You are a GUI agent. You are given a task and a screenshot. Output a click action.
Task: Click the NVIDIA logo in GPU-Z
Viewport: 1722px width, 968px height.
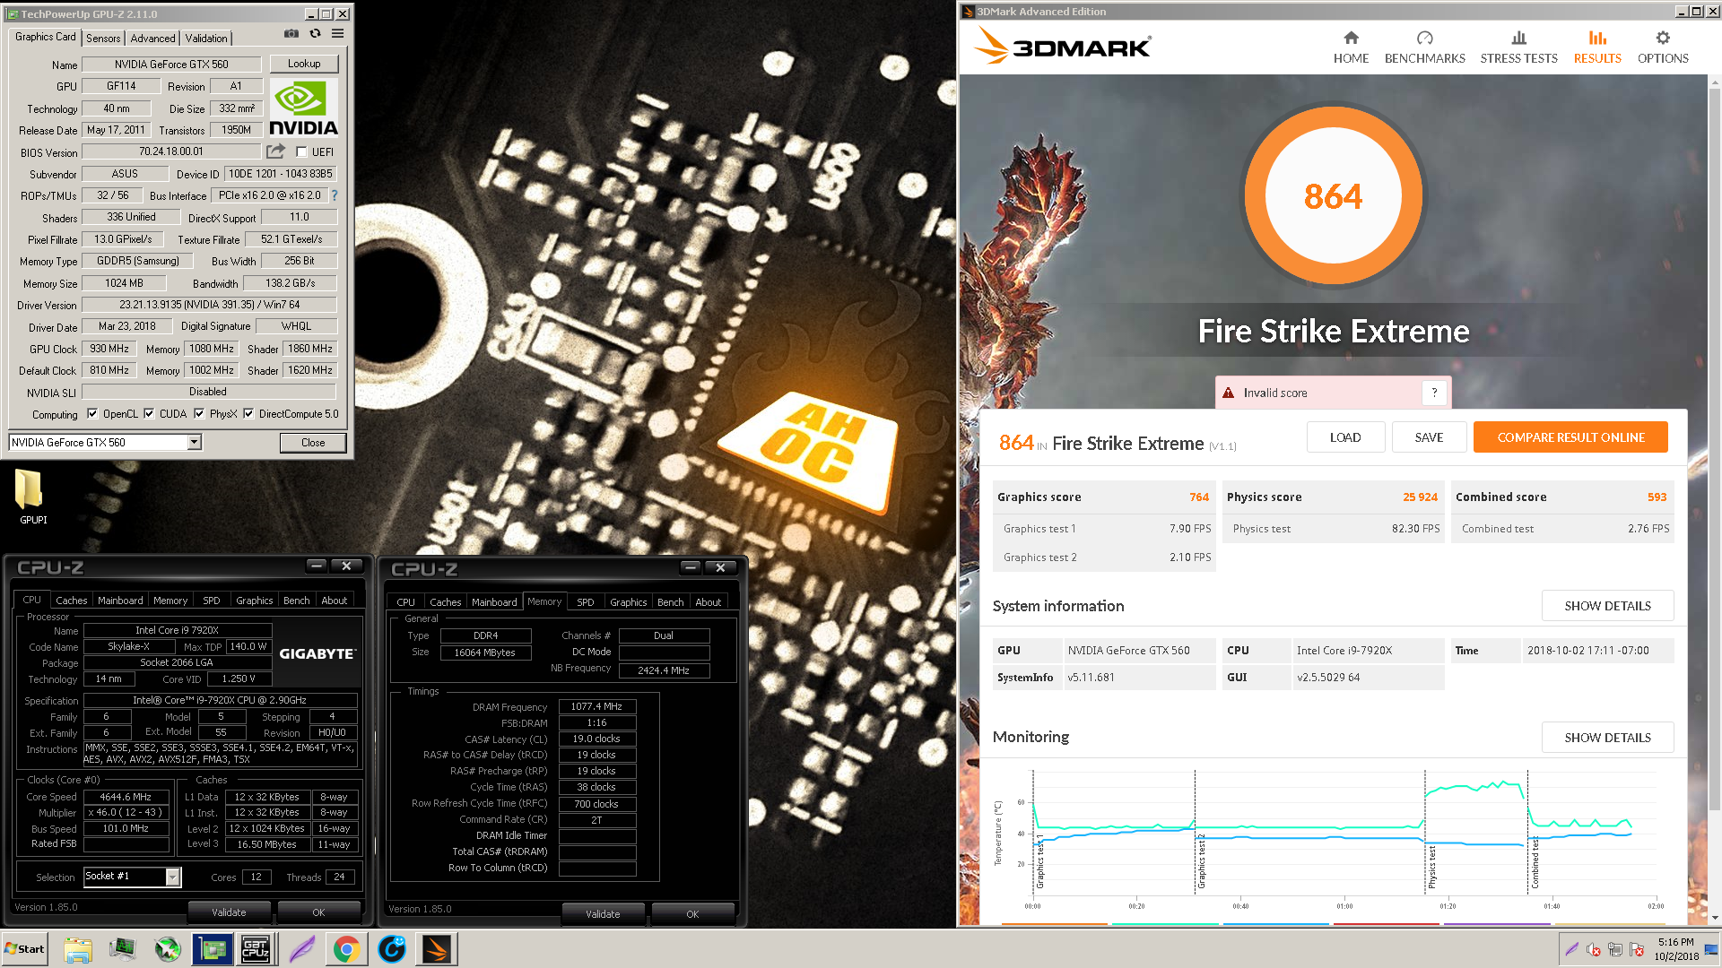[x=304, y=108]
